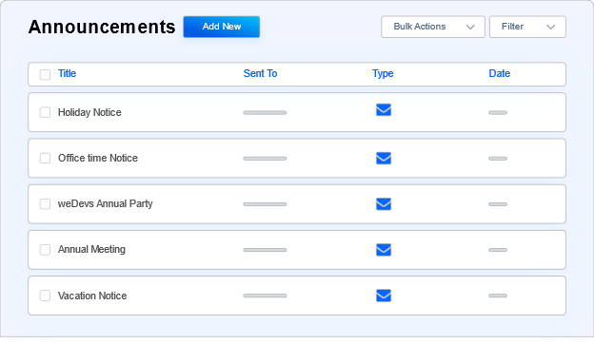Sort by the Type column header

[x=383, y=74]
